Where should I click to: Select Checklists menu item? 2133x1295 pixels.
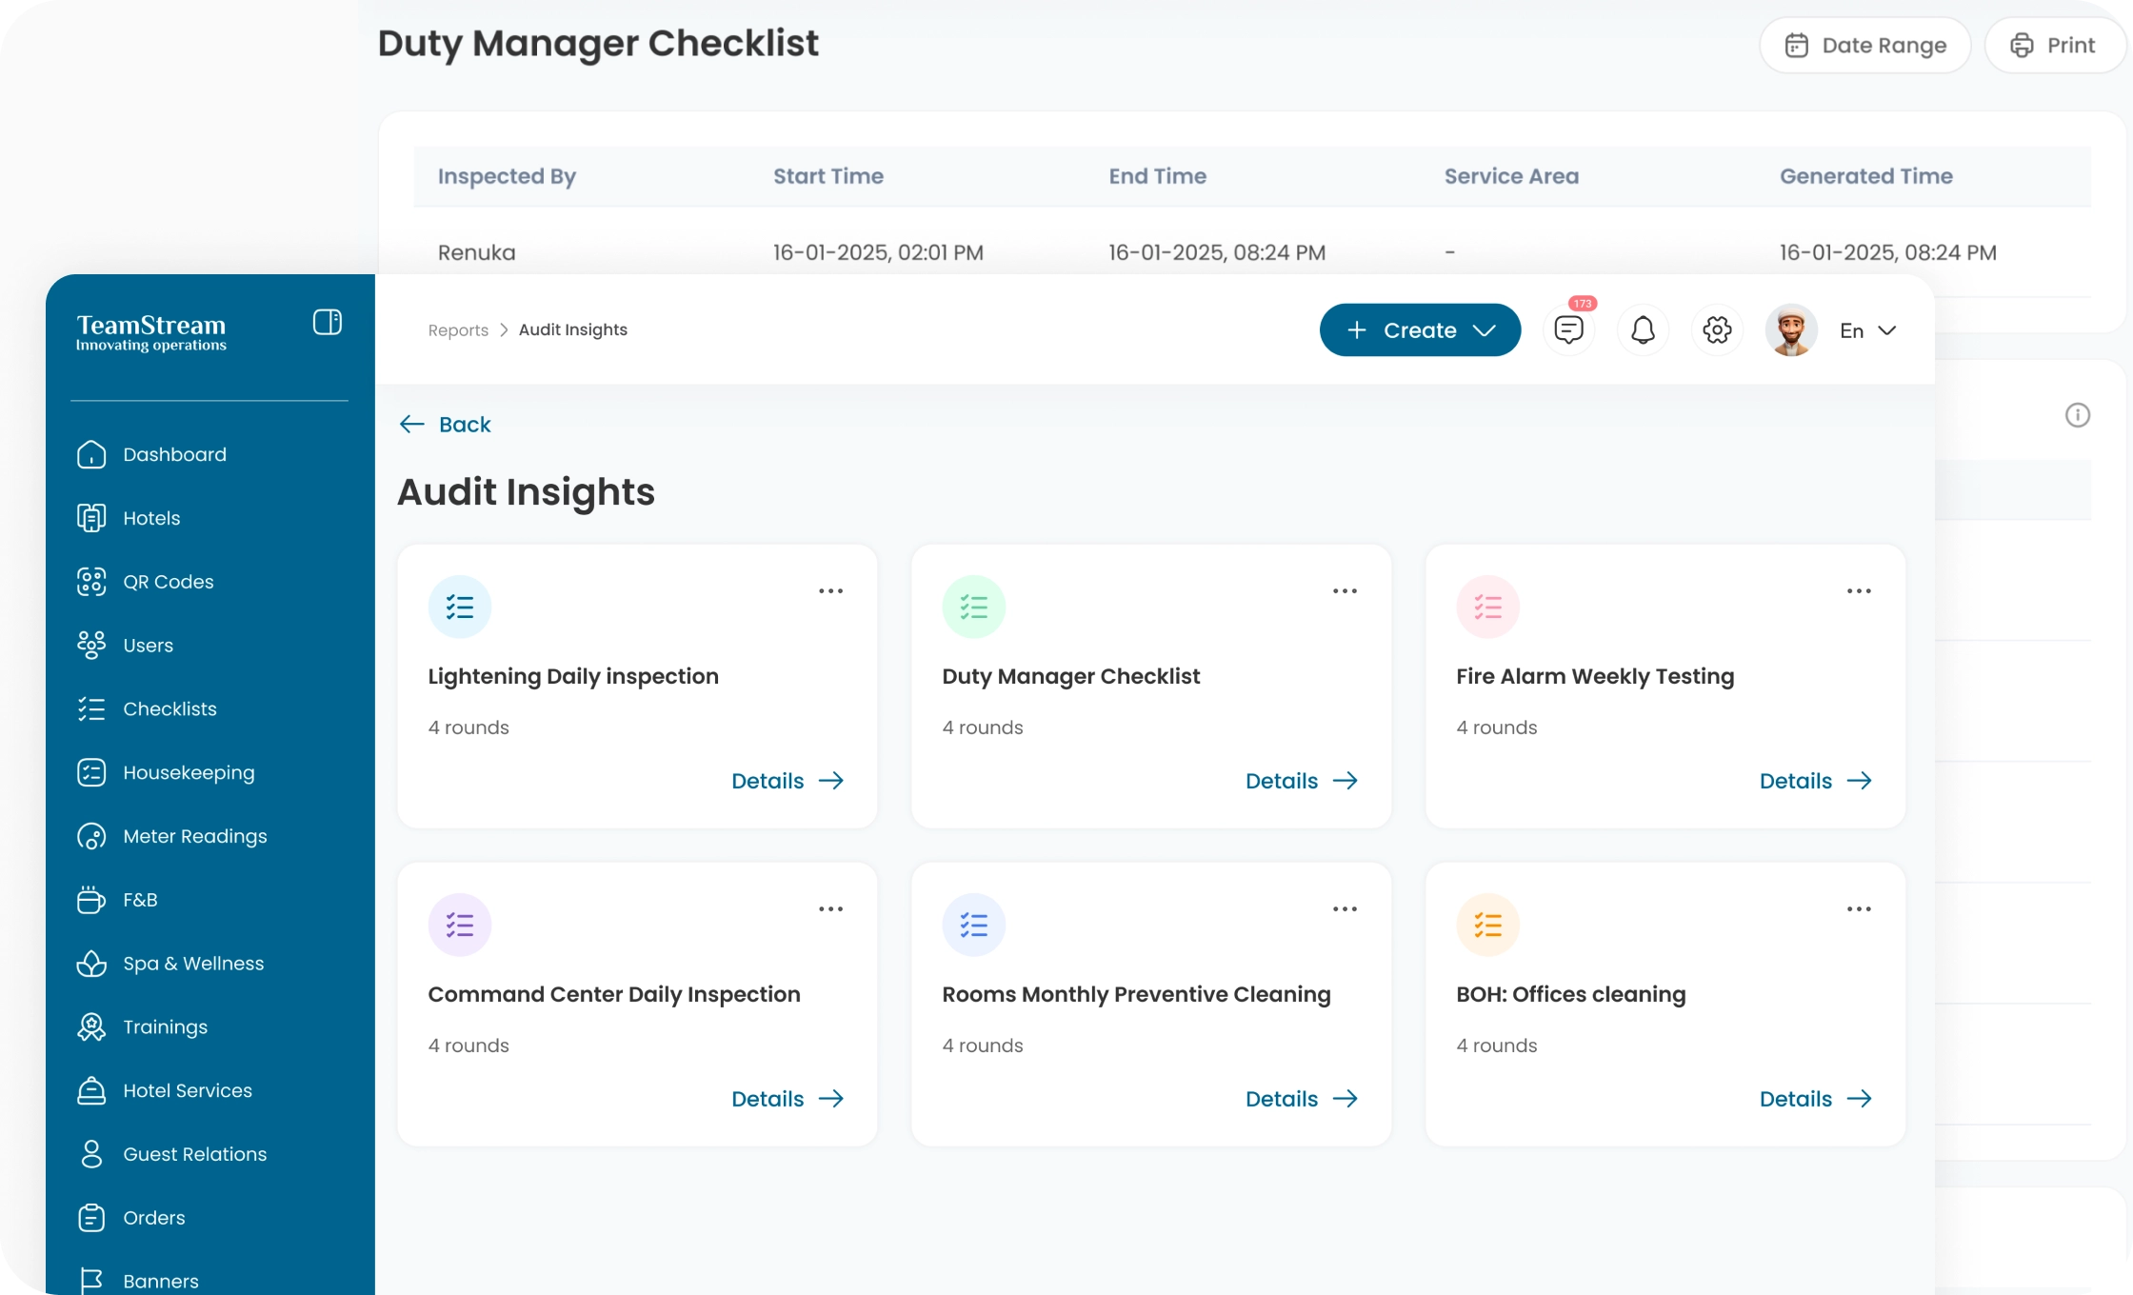point(169,709)
